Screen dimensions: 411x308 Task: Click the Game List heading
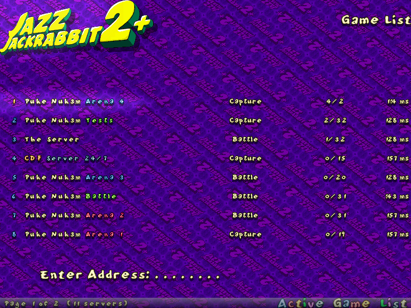tap(376, 20)
